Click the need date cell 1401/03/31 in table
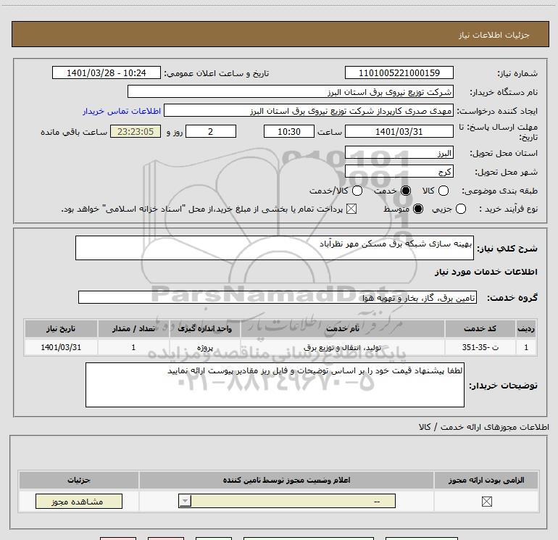The height and width of the screenshot is (540, 558). click(x=61, y=347)
